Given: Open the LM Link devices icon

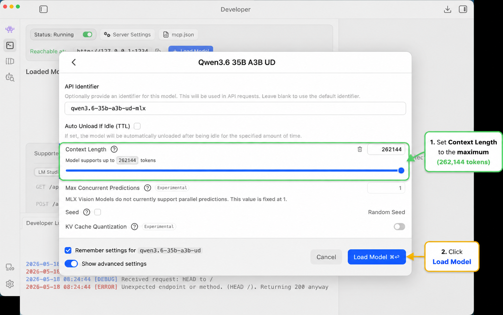Looking at the screenshot, I should 10,267.
